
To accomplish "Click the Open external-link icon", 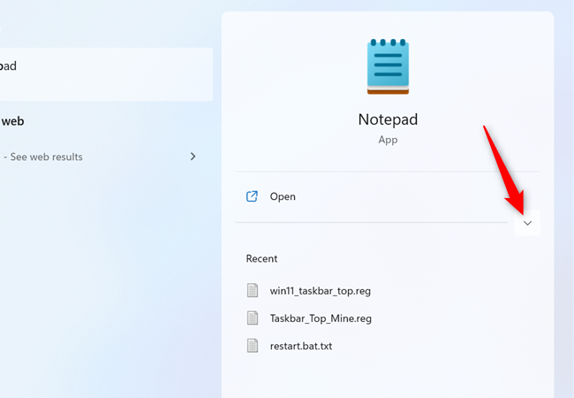I will (x=253, y=196).
